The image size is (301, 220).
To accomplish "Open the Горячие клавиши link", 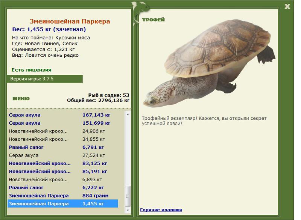I will [x=161, y=209].
